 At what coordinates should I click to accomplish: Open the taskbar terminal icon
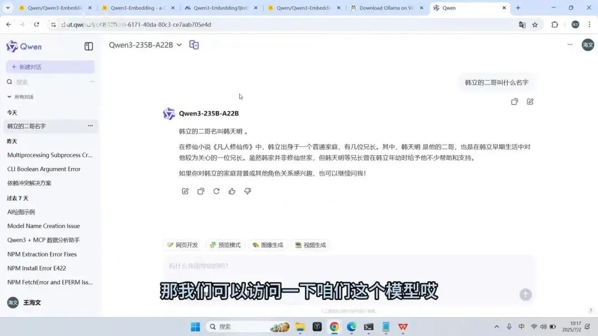368,327
